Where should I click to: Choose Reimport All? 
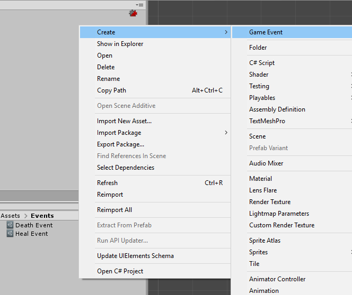(155, 210)
